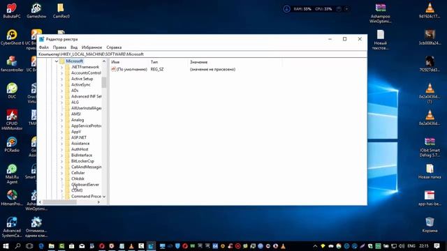Click the tree pane vertical scrollbar thumb
This screenshot has height=251, width=447.
104,82
